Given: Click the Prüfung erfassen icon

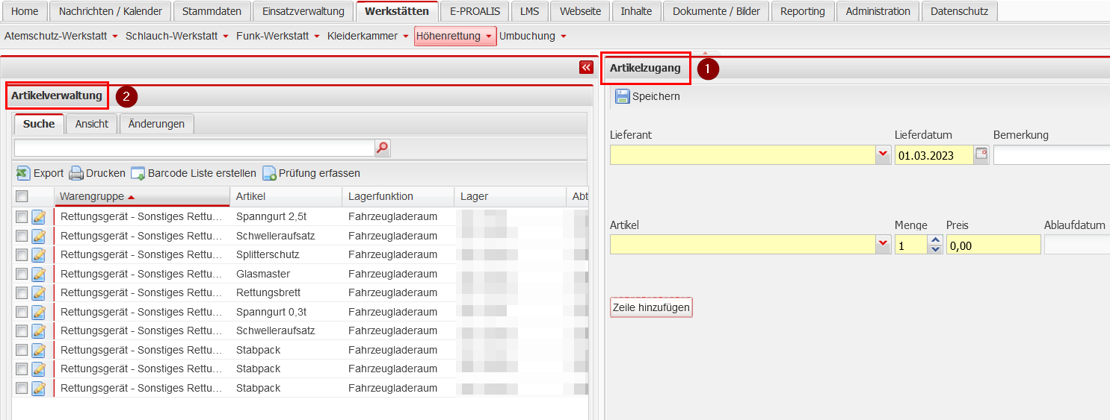Looking at the screenshot, I should (269, 173).
